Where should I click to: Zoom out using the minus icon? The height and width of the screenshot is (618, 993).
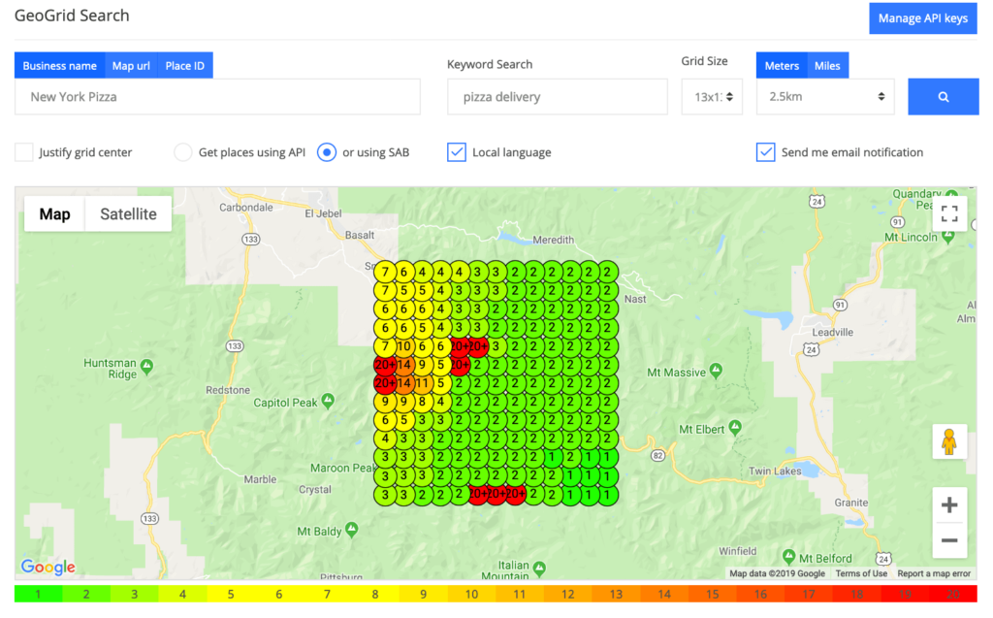pyautogui.click(x=948, y=539)
